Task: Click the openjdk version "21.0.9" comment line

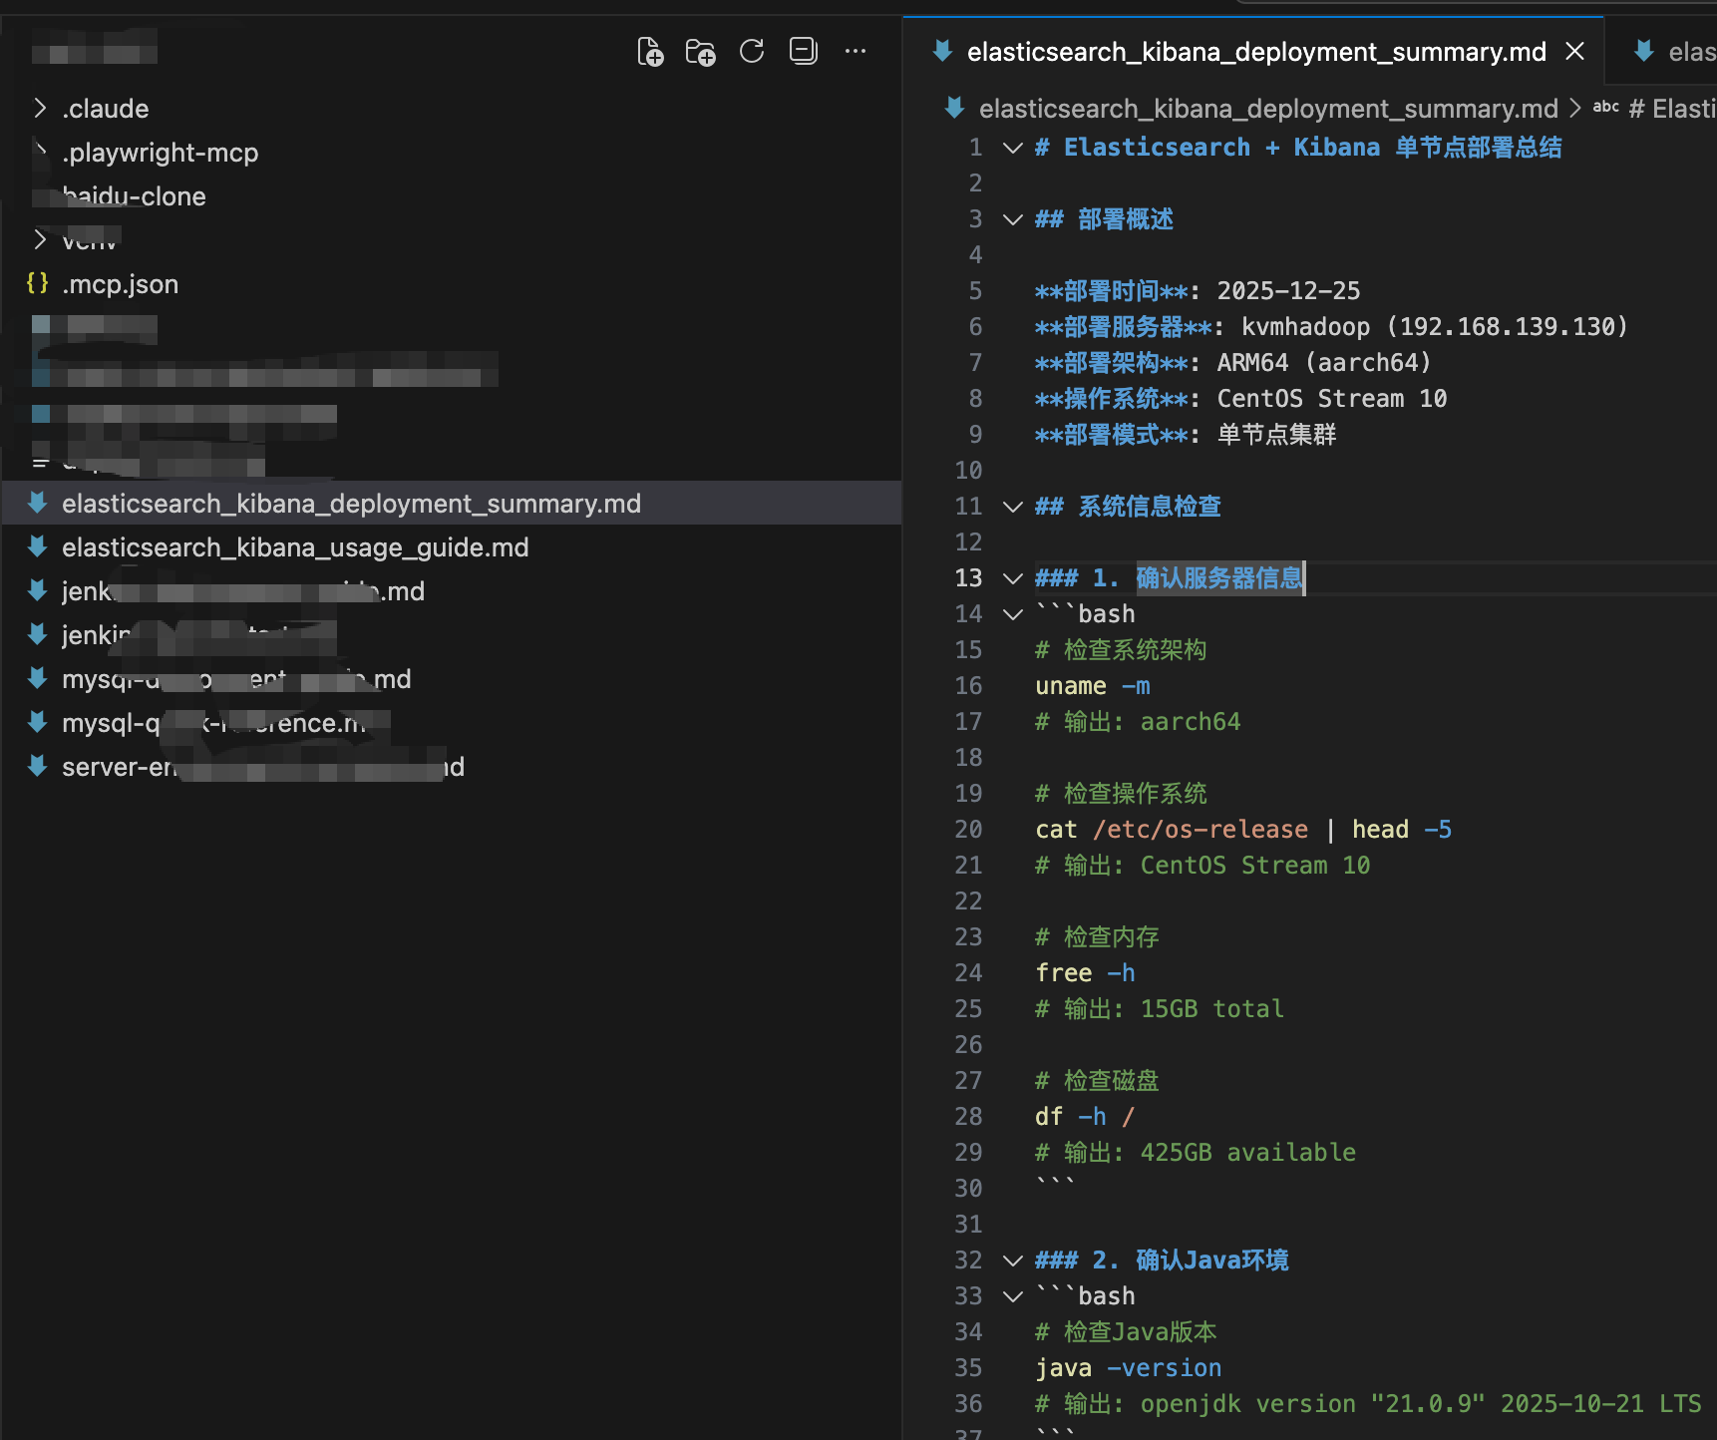Action: click(x=1368, y=1404)
